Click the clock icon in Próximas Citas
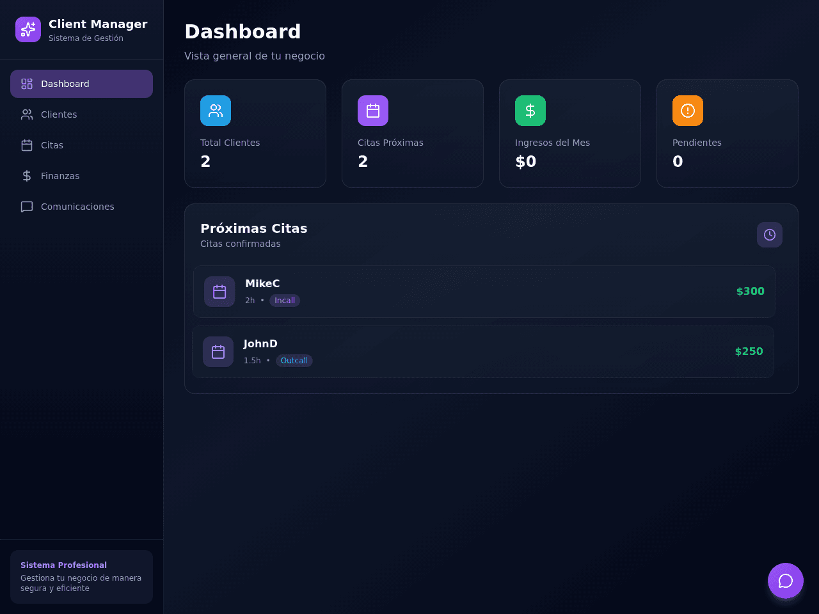 770,235
